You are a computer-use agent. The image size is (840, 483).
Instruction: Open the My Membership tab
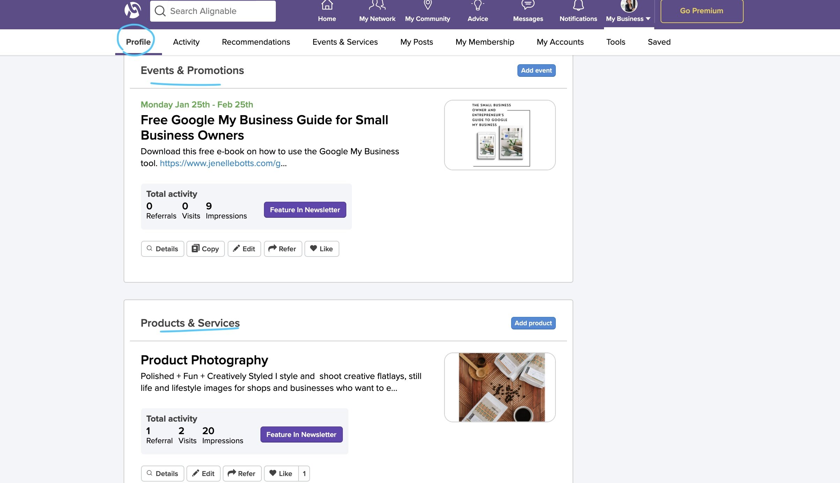pos(485,42)
